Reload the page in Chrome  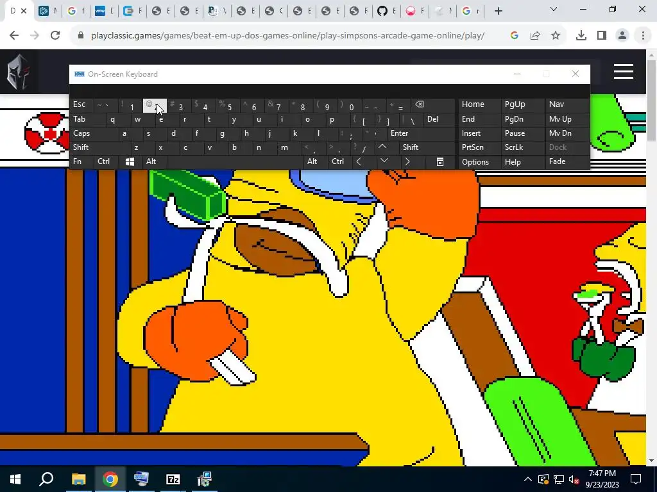click(55, 36)
